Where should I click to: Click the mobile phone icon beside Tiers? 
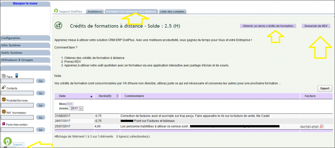pyautogui.click(x=17, y=75)
